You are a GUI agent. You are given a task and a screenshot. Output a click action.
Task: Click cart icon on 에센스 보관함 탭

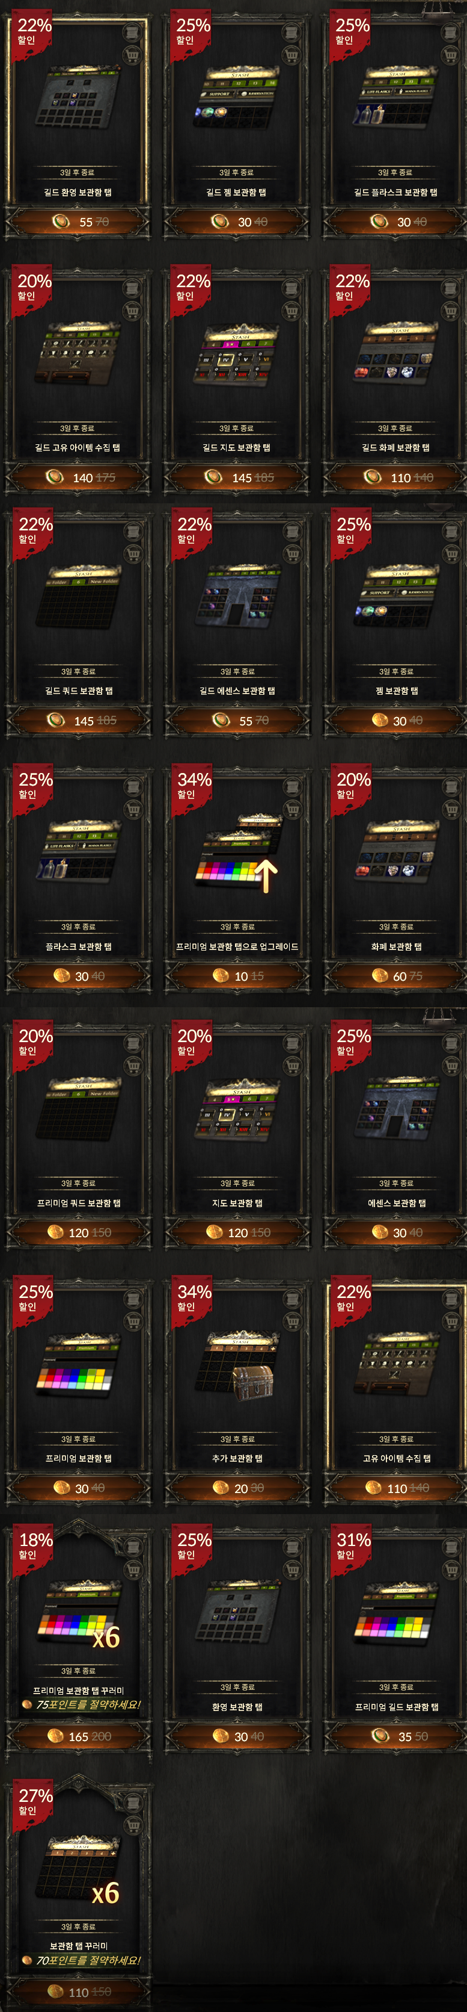[451, 1066]
